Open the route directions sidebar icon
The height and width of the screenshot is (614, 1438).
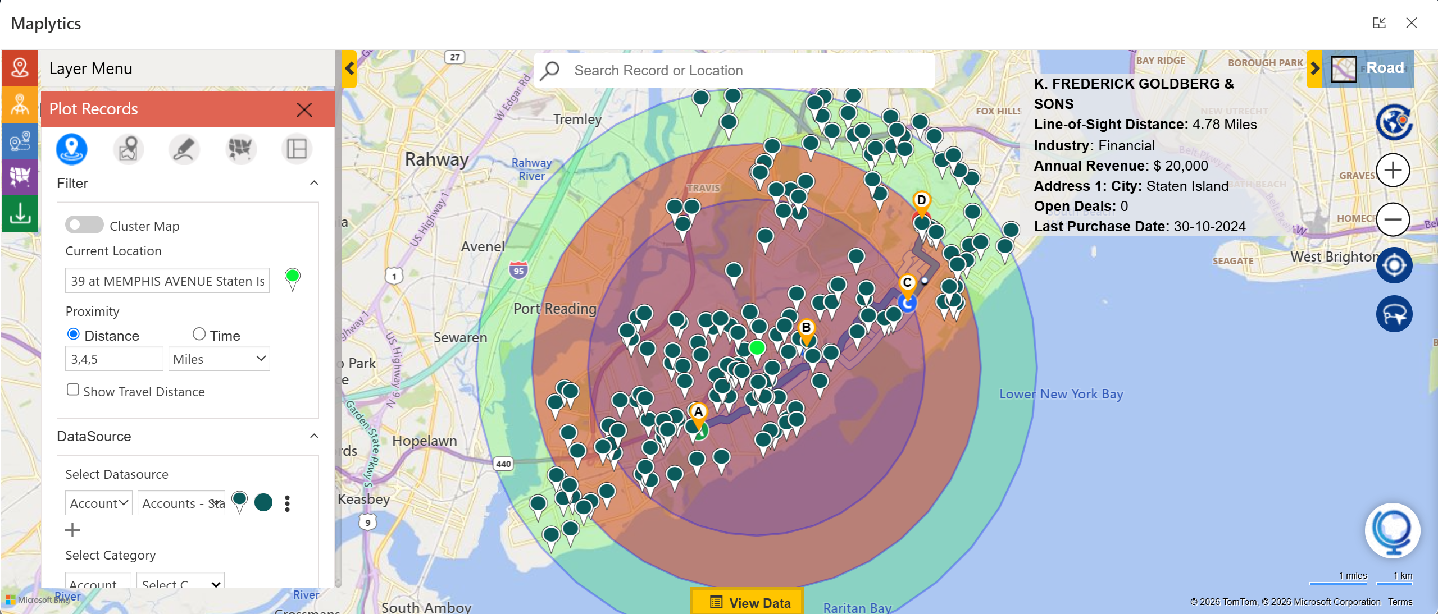coord(20,141)
